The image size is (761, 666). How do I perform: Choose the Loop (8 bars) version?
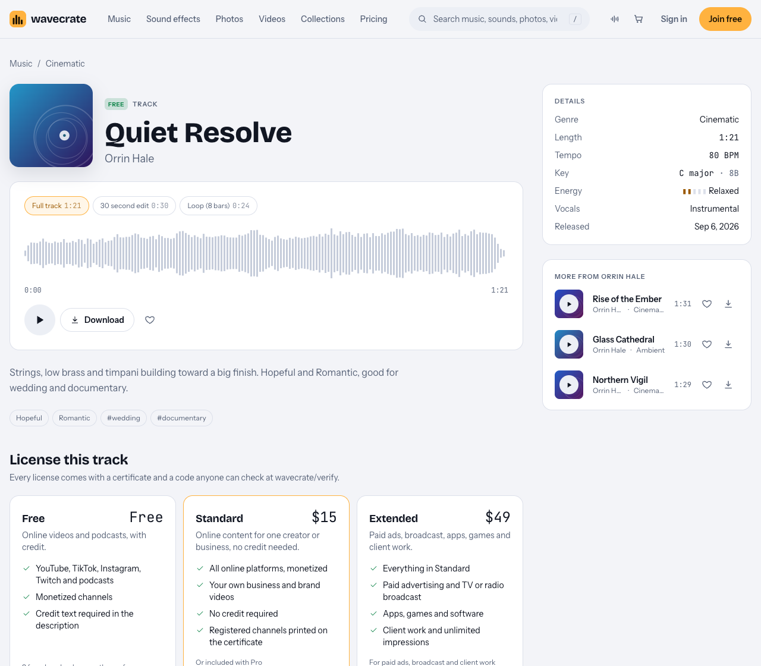pyautogui.click(x=218, y=206)
